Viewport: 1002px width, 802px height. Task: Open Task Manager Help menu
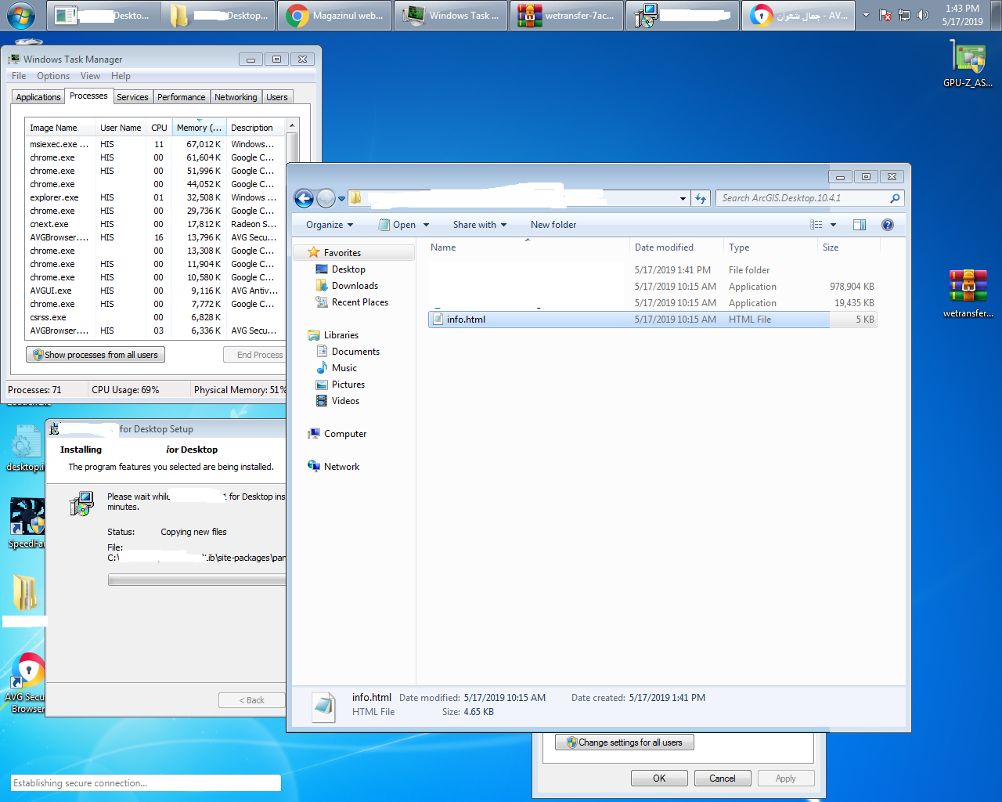[x=121, y=76]
